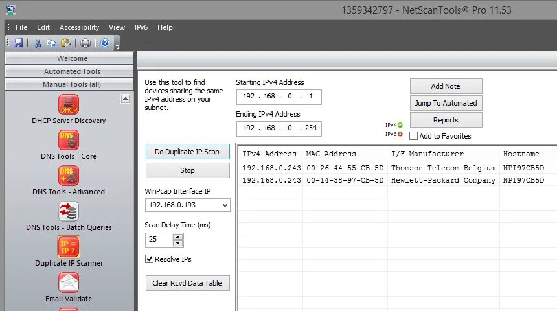The width and height of the screenshot is (557, 311).
Task: Click the IP 192.168.0.243 in the Hewlett-Packard row
Action: pyautogui.click(x=271, y=180)
